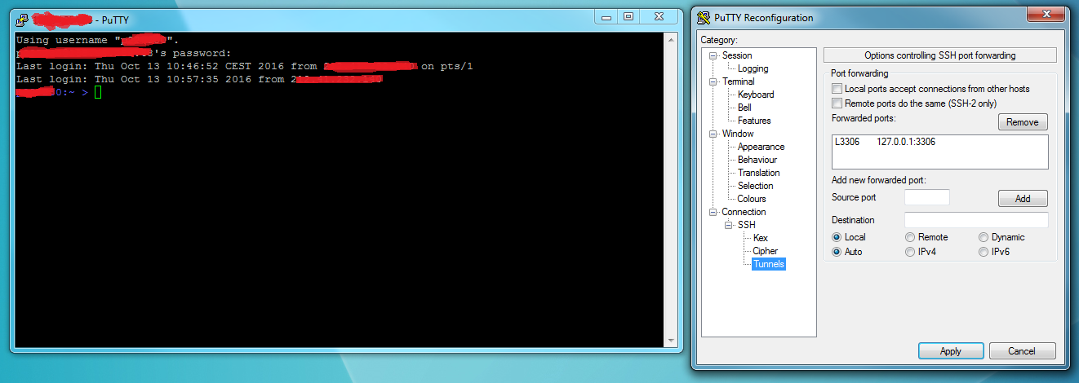The width and height of the screenshot is (1079, 383).
Task: Select the IPv4 radio button
Action: (910, 252)
